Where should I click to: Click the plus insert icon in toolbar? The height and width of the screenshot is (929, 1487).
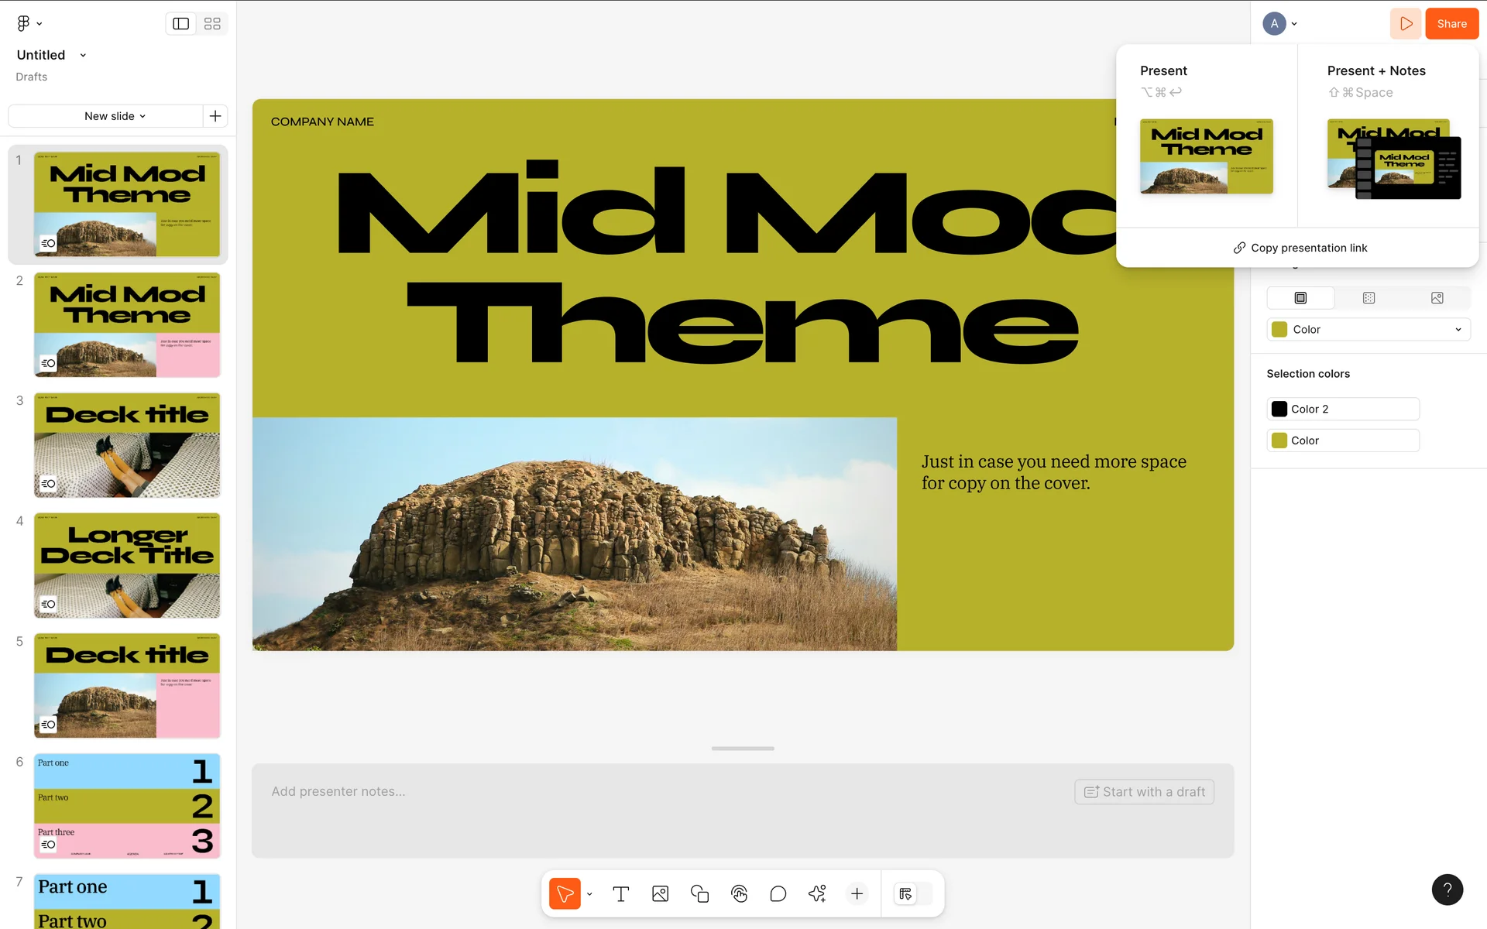[x=857, y=894]
